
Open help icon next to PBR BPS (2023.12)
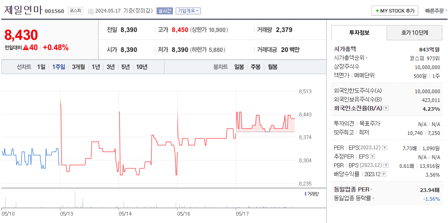point(386,166)
